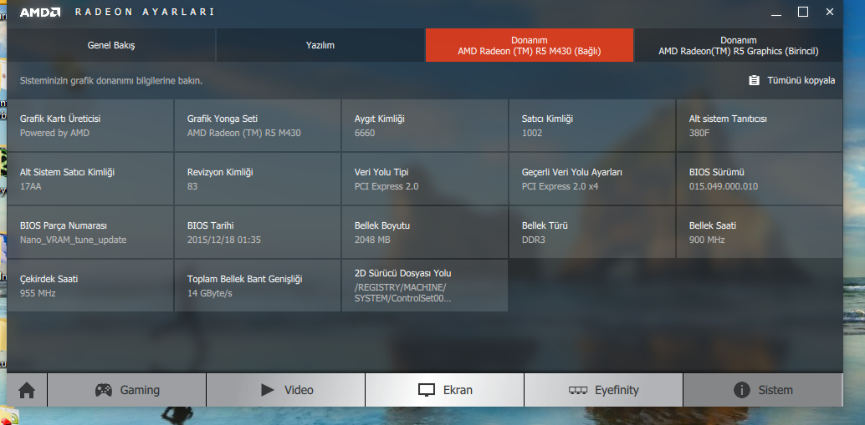865x425 pixels.
Task: Minimize the Radeon Ayarları window
Action: 776,13
